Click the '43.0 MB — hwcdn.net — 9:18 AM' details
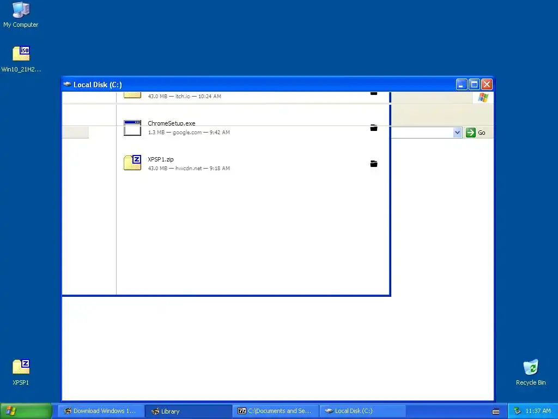The width and height of the screenshot is (558, 419). pos(189,168)
